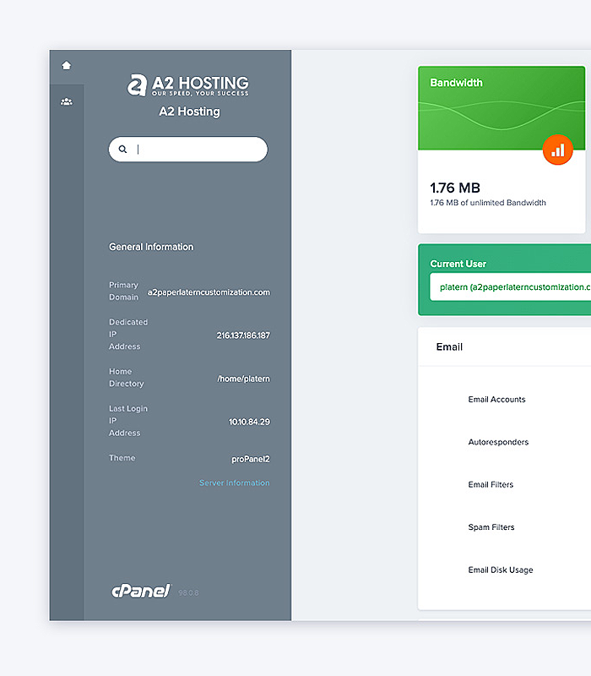Select last login IP 10.10.84.29
This screenshot has width=591, height=676.
tap(249, 422)
